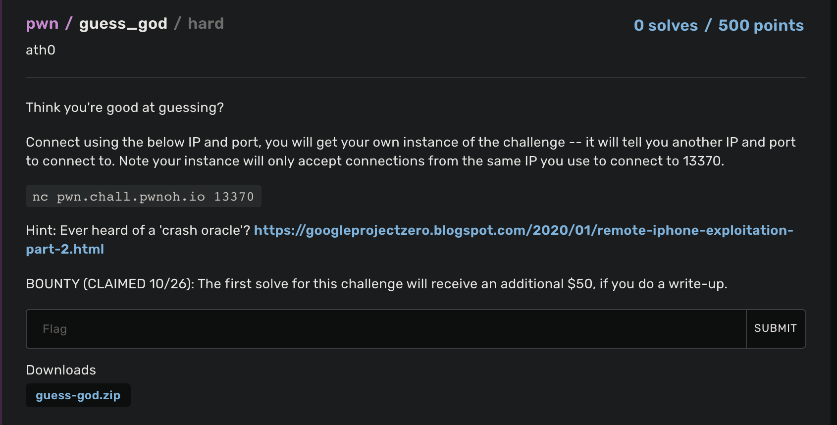Click the pwn.chall.pwnoh.io hostname text
Screen dimensions: 837x425
131,197
